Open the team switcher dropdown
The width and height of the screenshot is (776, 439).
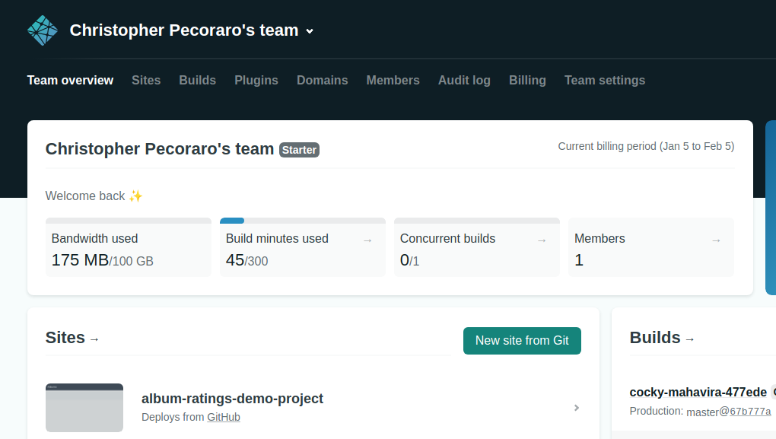click(x=309, y=31)
